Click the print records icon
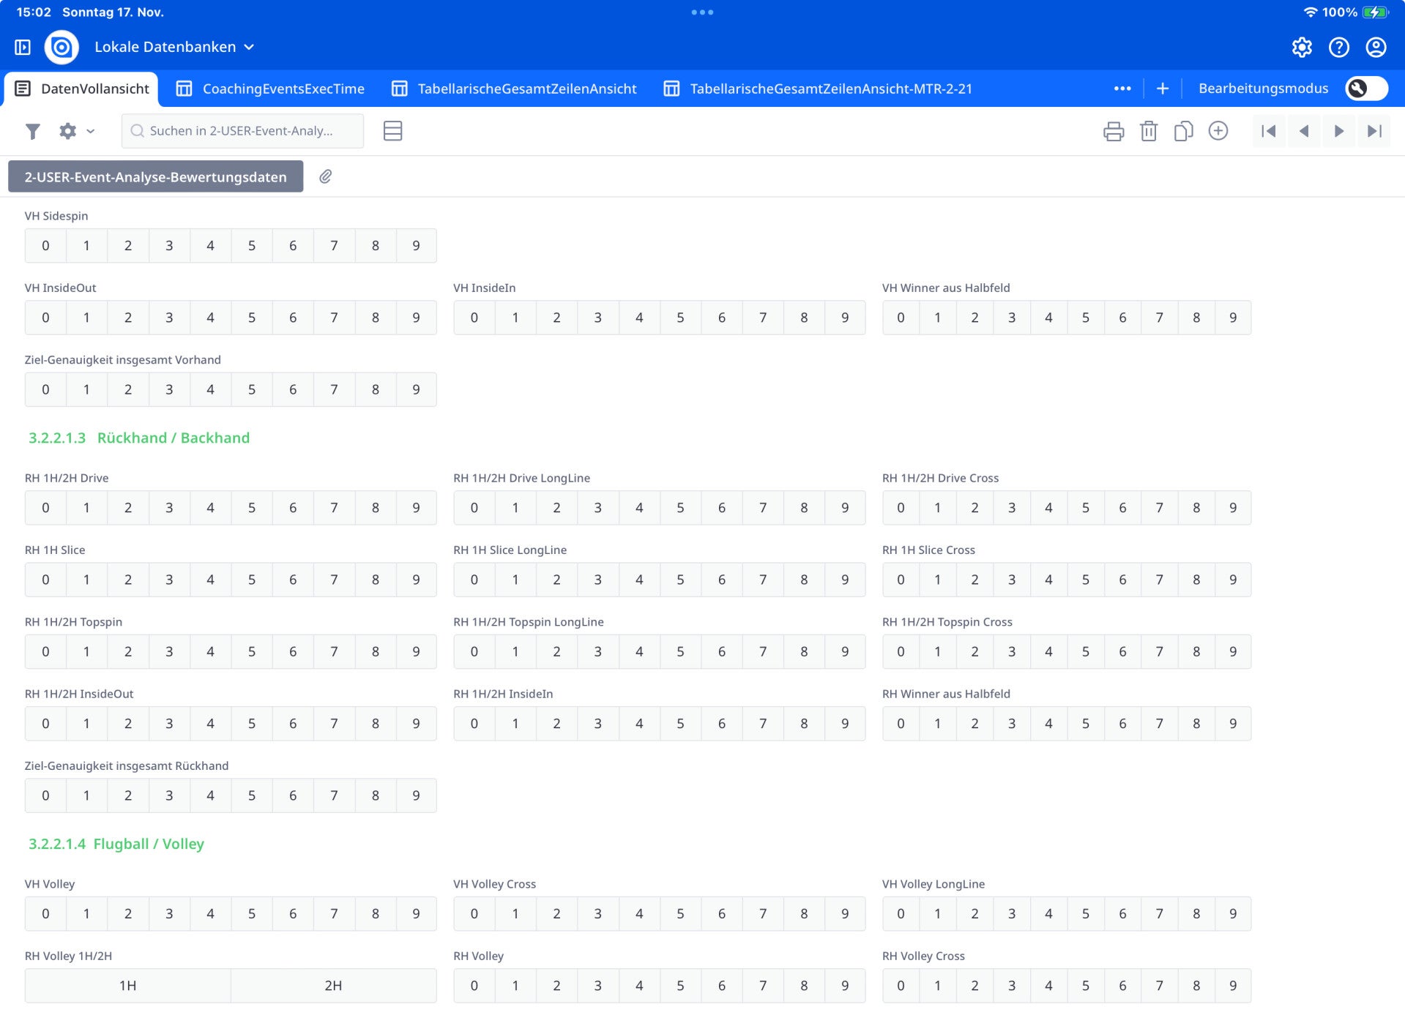Viewport: 1405px width, 1015px height. point(1113,131)
